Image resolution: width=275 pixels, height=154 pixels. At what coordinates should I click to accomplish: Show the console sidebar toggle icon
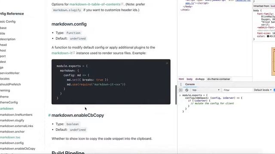click(180, 90)
